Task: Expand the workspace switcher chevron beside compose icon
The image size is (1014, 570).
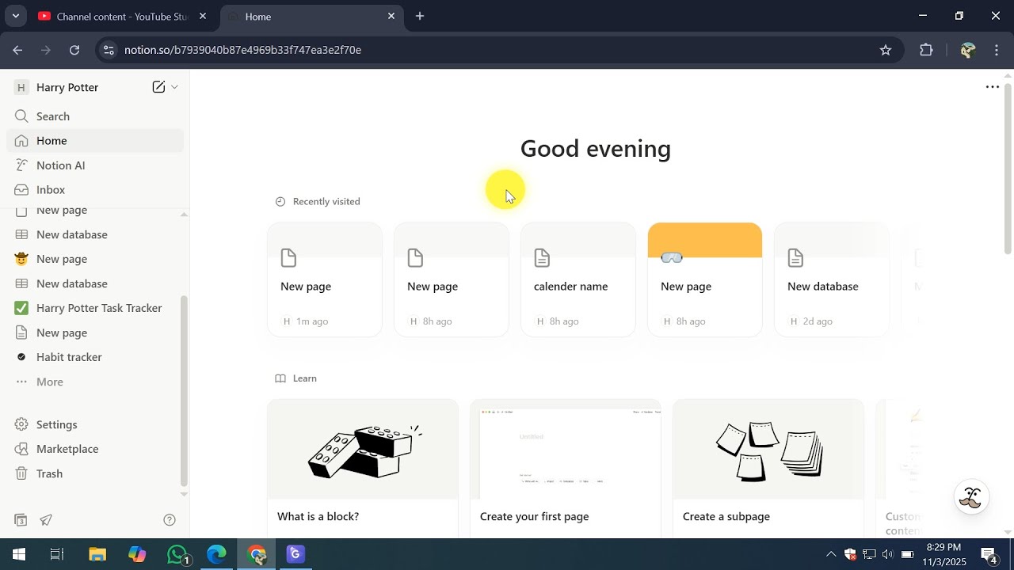Action: (x=174, y=87)
